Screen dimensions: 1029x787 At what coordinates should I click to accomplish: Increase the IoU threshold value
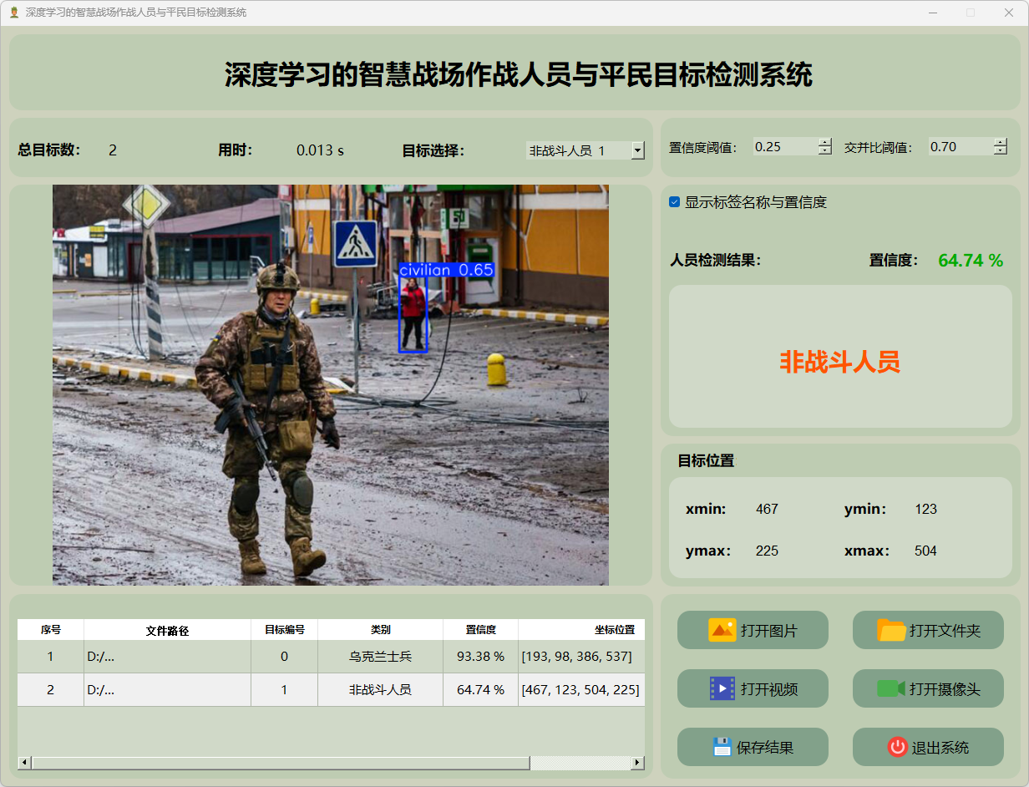point(1001,142)
